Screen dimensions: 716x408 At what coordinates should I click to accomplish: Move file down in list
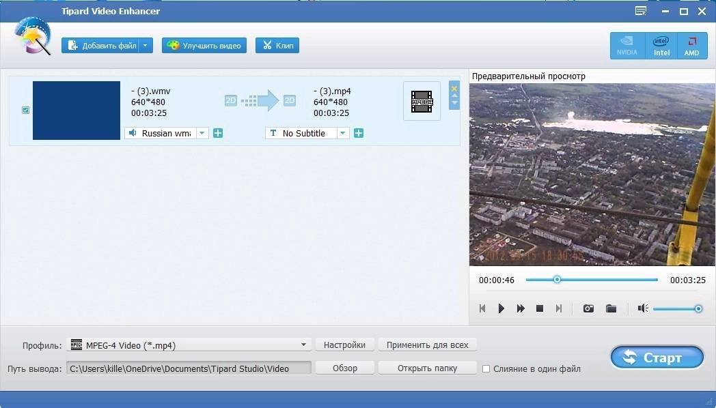point(454,102)
